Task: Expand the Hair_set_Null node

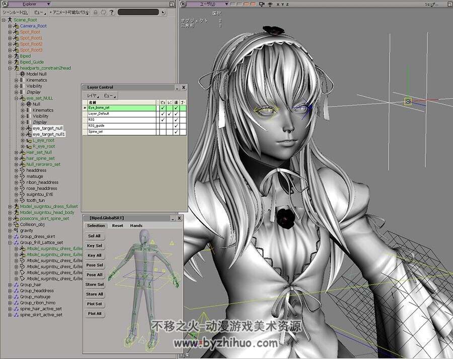Action: click(16, 152)
